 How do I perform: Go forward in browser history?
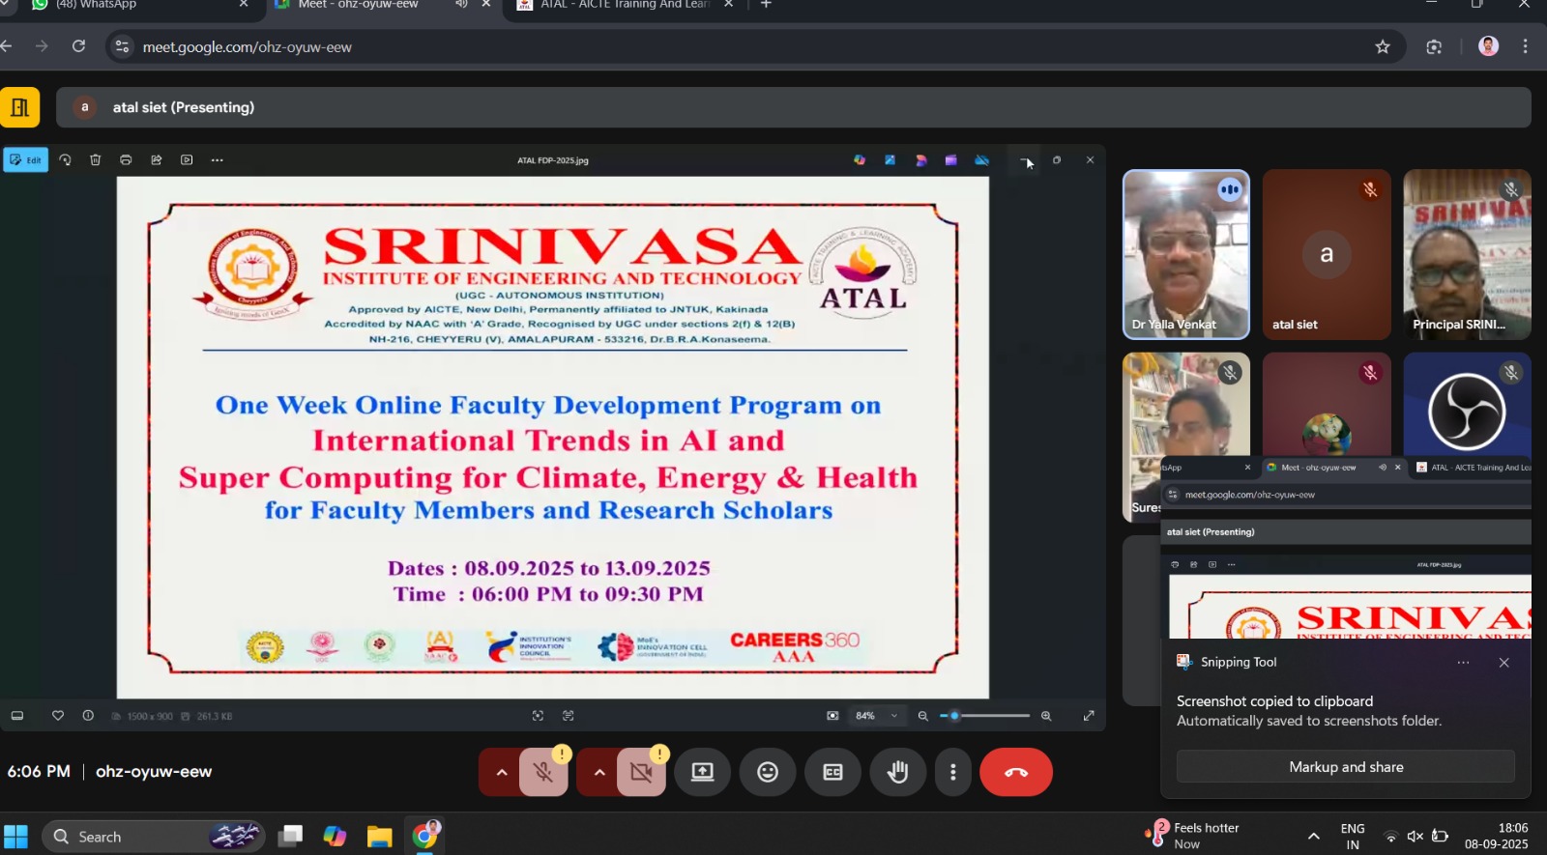click(x=42, y=46)
